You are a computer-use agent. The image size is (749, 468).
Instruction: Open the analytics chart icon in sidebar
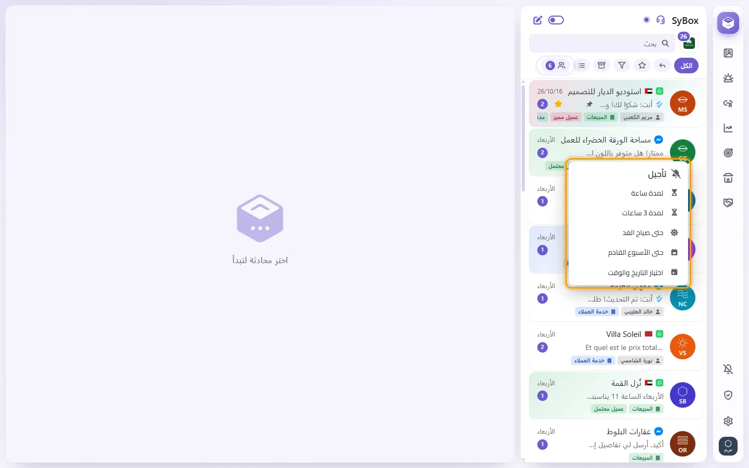tap(728, 128)
